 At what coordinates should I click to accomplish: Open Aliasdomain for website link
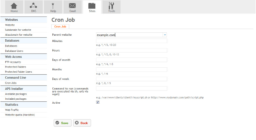tap(19, 35)
